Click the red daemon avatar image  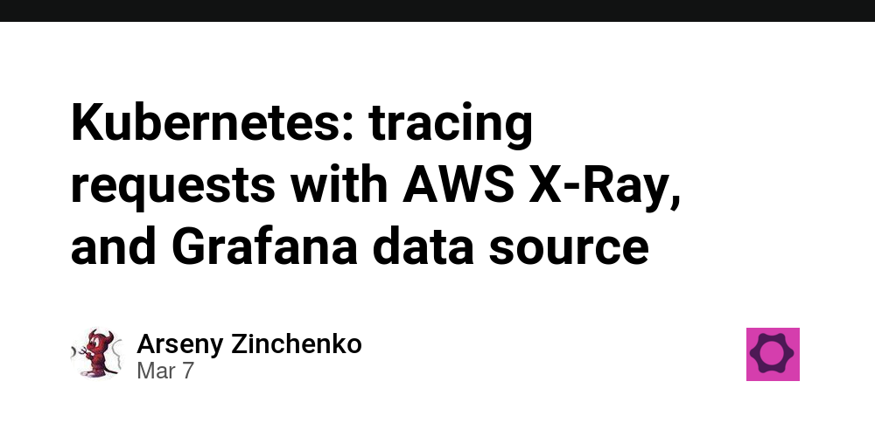pyautogui.click(x=96, y=354)
